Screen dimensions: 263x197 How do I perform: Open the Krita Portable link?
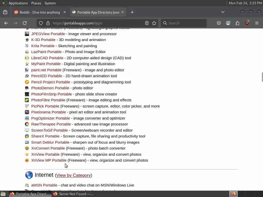coord(43,46)
